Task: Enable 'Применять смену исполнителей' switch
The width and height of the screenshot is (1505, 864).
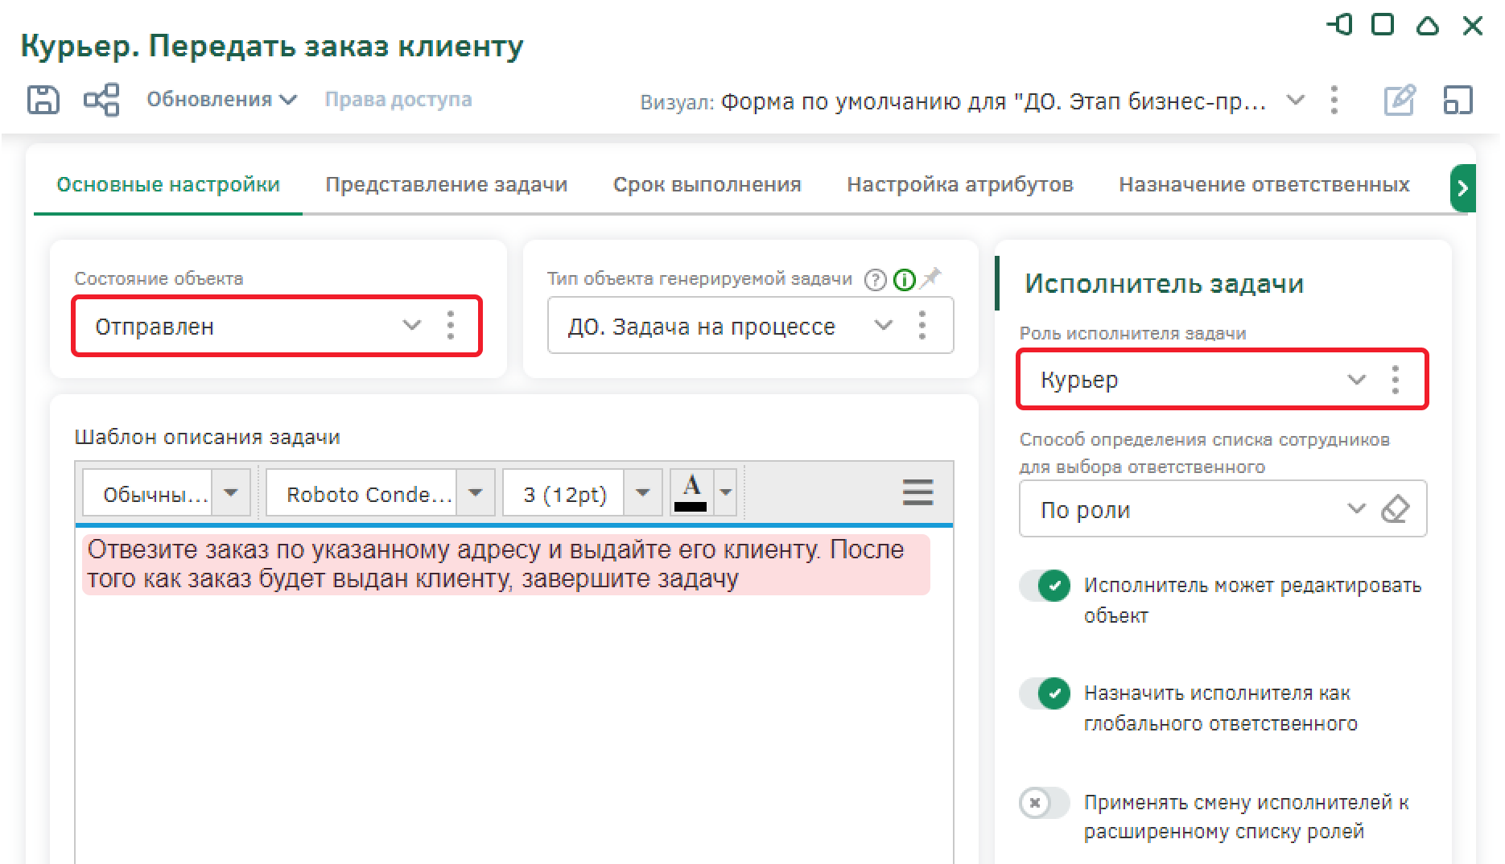Action: tap(1045, 803)
